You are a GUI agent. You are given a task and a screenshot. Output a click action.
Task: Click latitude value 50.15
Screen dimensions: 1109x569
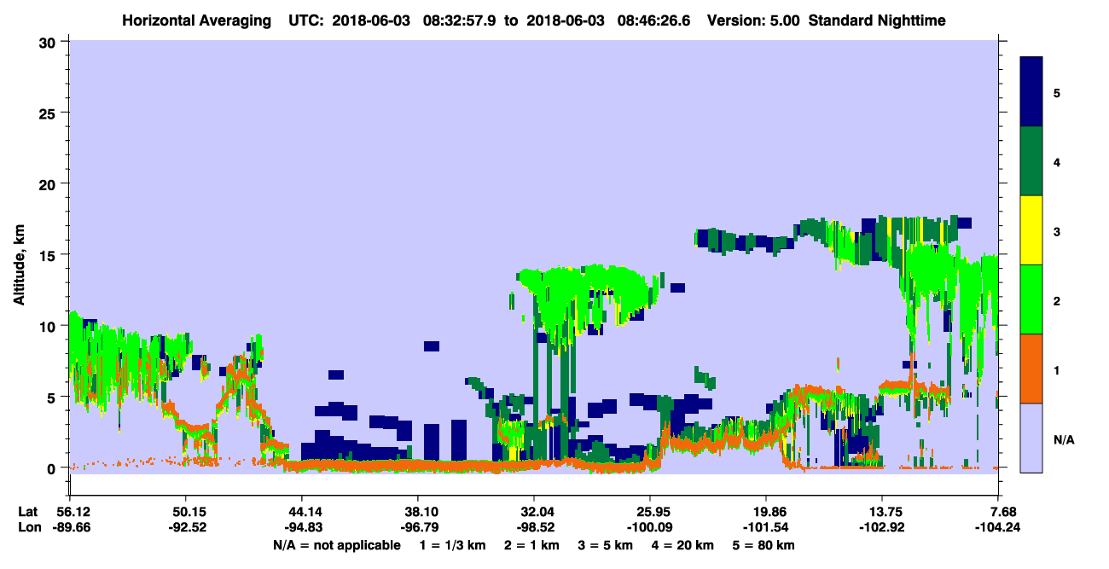185,512
